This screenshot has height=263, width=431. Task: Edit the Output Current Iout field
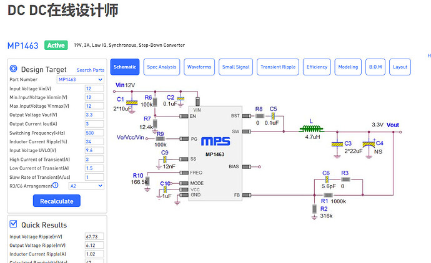pyautogui.click(x=94, y=124)
